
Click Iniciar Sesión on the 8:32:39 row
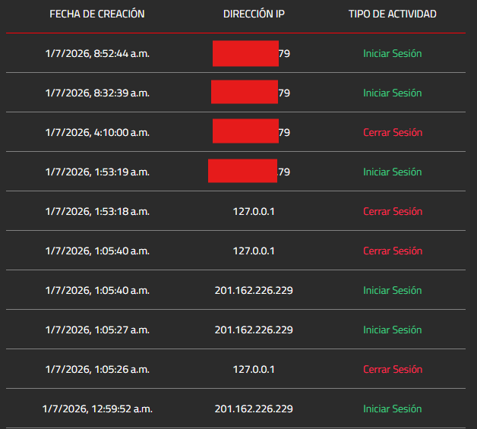393,93
